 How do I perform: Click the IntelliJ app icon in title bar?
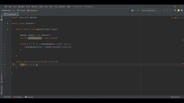click(2, 6)
